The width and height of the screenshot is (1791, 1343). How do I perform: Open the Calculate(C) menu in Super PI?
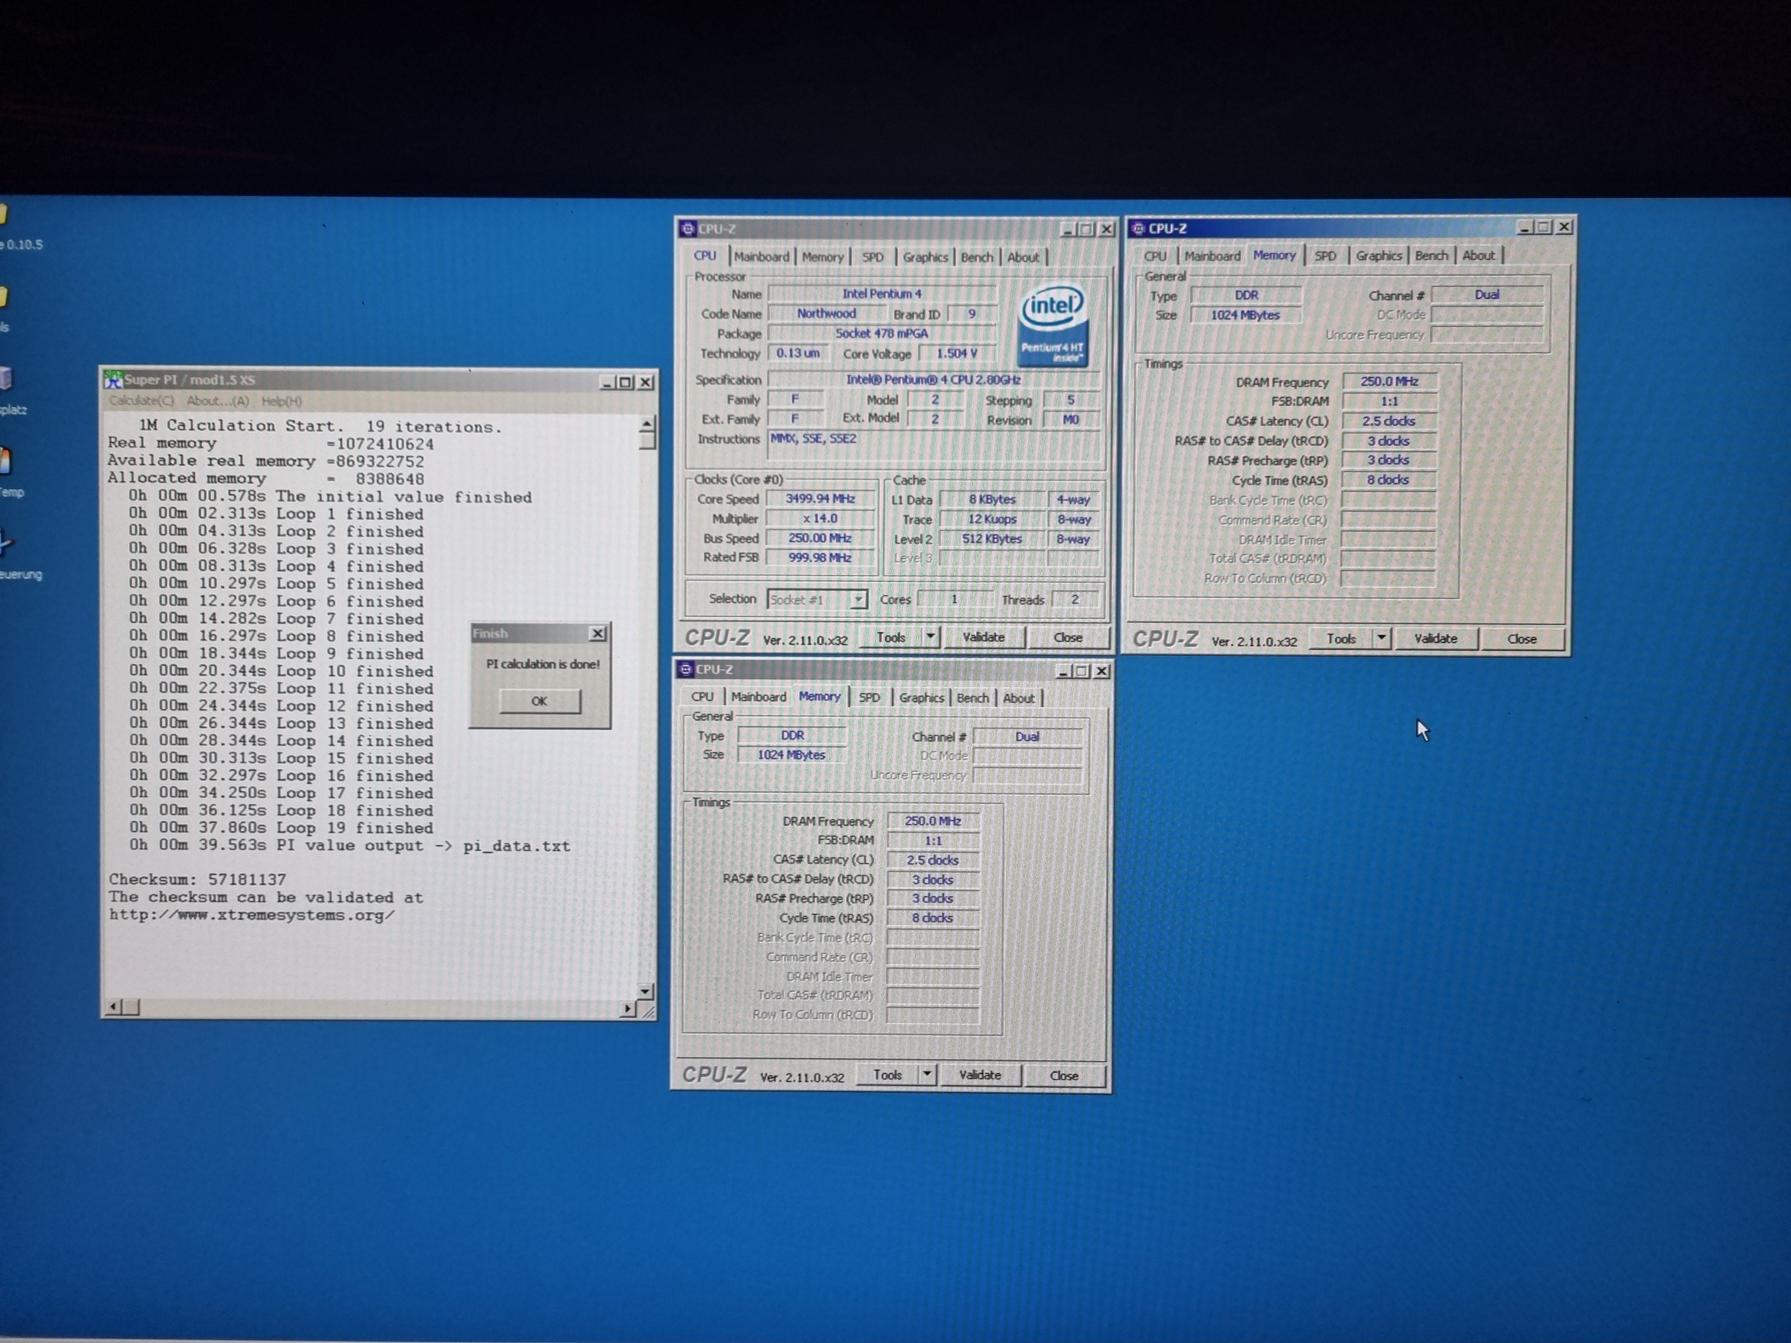(142, 401)
